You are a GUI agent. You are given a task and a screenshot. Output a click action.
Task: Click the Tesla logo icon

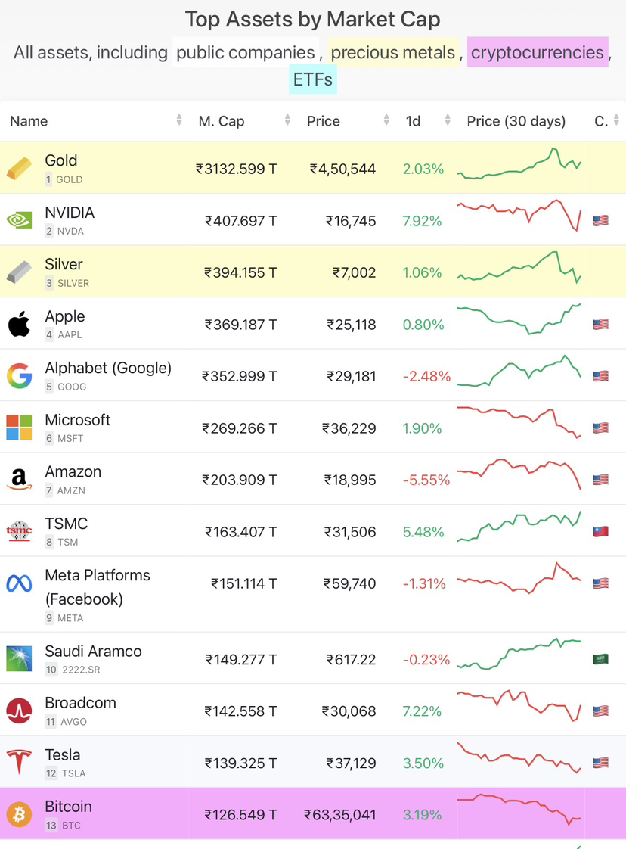[x=20, y=762]
